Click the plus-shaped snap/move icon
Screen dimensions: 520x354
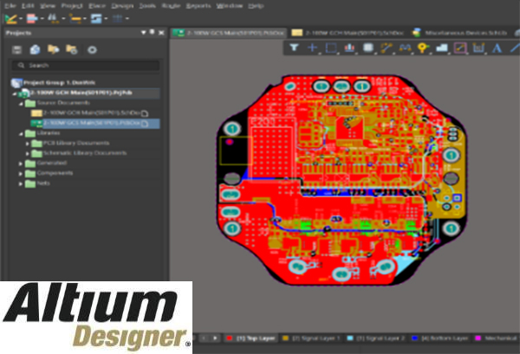click(x=312, y=48)
